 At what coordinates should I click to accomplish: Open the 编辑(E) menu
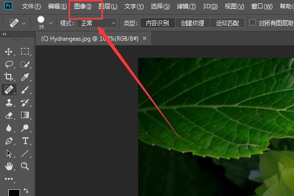(x=57, y=6)
